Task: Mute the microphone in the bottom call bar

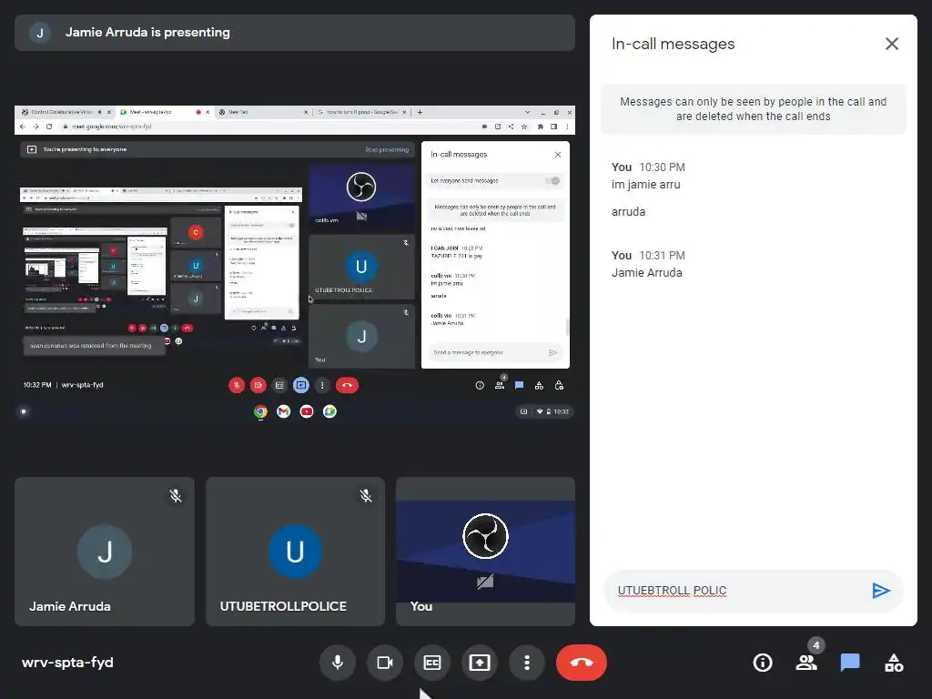Action: [x=337, y=663]
